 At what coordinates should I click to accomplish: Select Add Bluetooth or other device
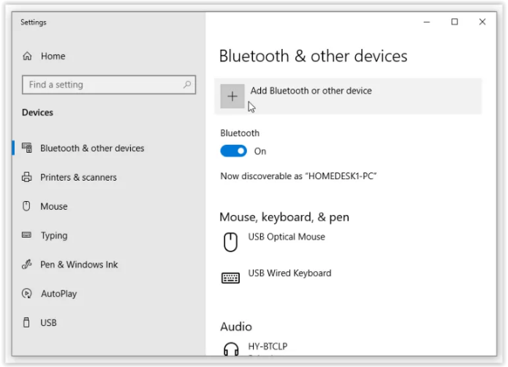coord(311,91)
